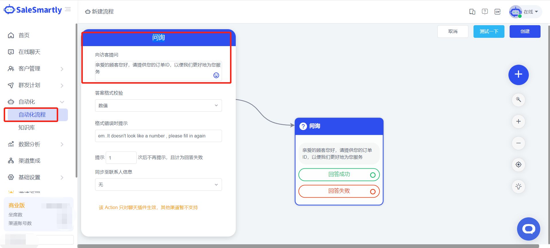Click the 问询 panel title bar
The image size is (550, 248).
(x=158, y=38)
